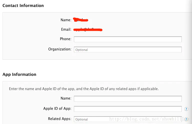Select the Related Apps label
This screenshot has width=192, height=124.
(x=60, y=119)
